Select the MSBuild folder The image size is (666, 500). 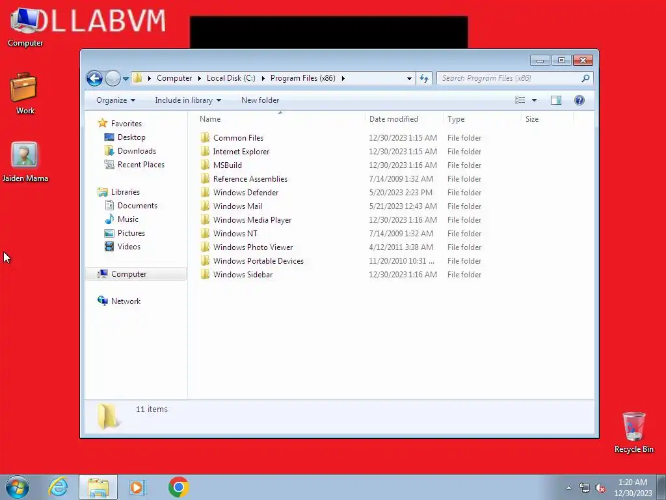point(228,165)
